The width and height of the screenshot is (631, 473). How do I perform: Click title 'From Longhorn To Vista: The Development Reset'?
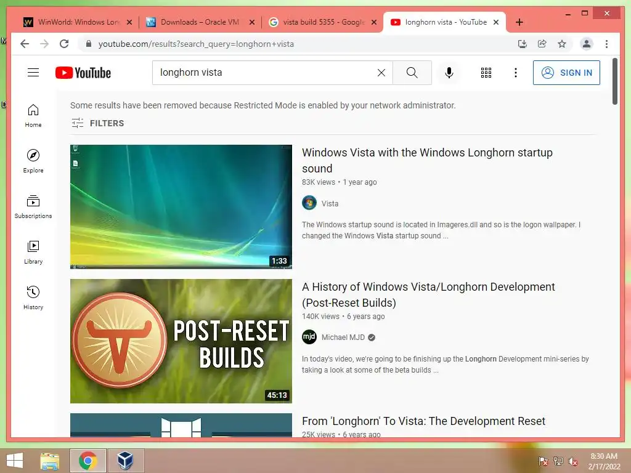pyautogui.click(x=423, y=421)
